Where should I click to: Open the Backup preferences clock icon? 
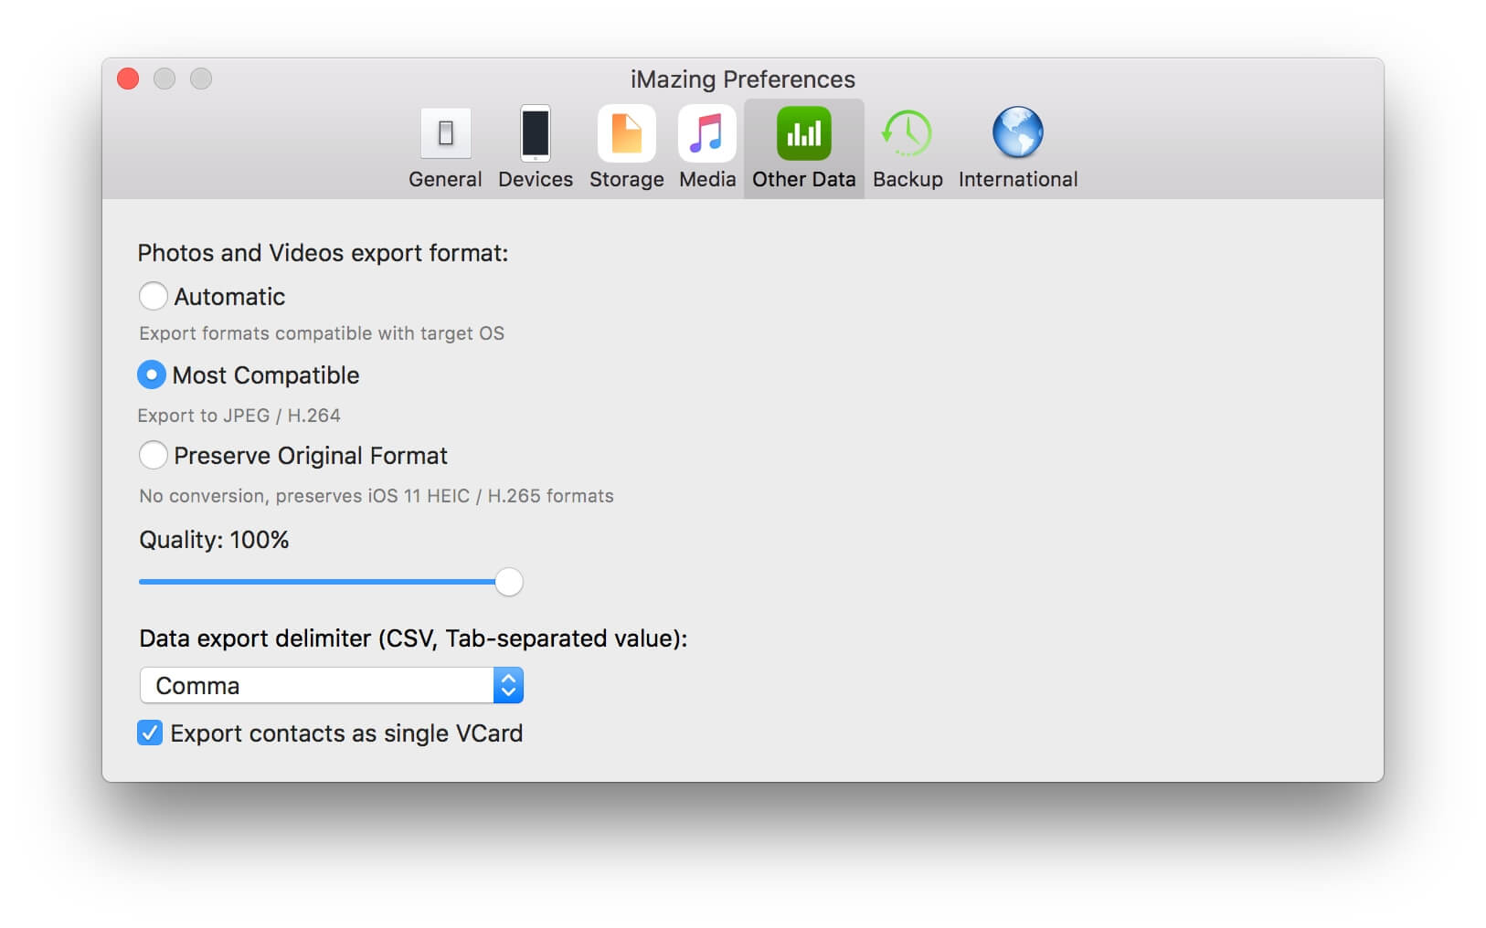[x=907, y=133]
